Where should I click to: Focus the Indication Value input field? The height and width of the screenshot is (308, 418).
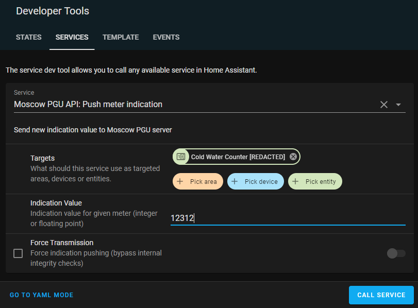tap(288, 218)
